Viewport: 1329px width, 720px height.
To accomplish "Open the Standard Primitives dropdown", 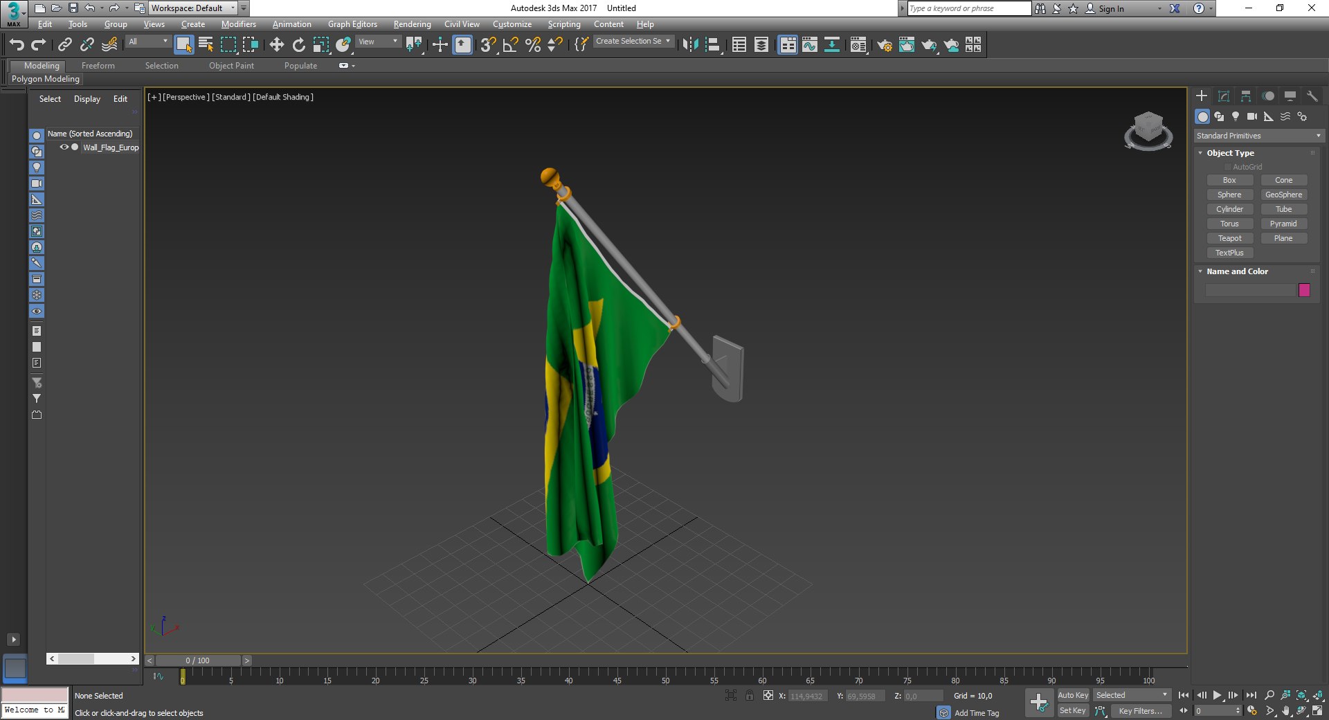I will (1258, 136).
